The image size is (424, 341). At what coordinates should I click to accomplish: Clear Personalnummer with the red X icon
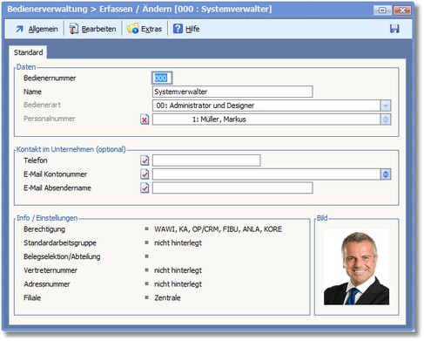click(145, 119)
